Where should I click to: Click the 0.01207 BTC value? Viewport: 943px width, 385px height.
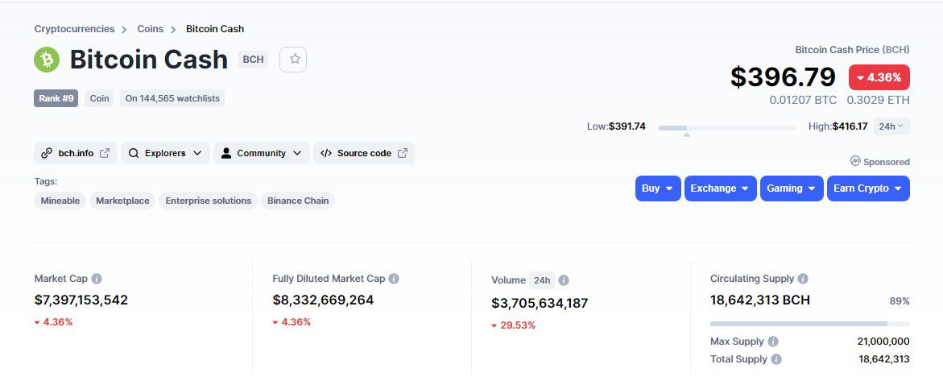(803, 100)
